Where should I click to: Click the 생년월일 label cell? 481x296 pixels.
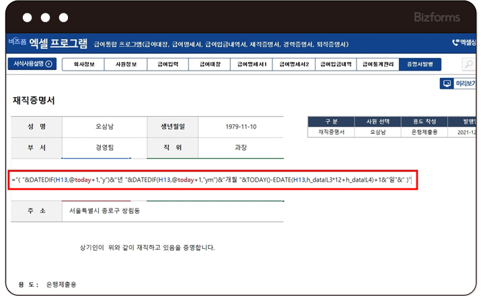point(173,126)
